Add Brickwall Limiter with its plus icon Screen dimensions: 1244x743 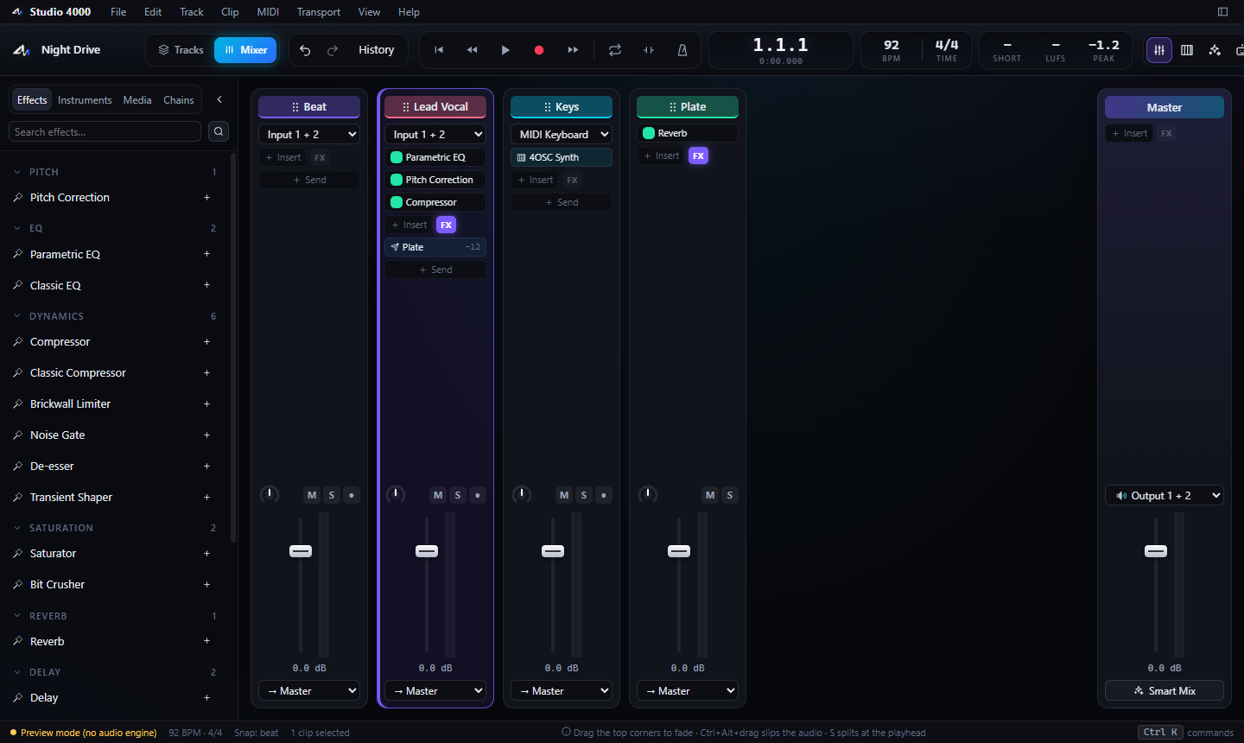[x=206, y=404]
